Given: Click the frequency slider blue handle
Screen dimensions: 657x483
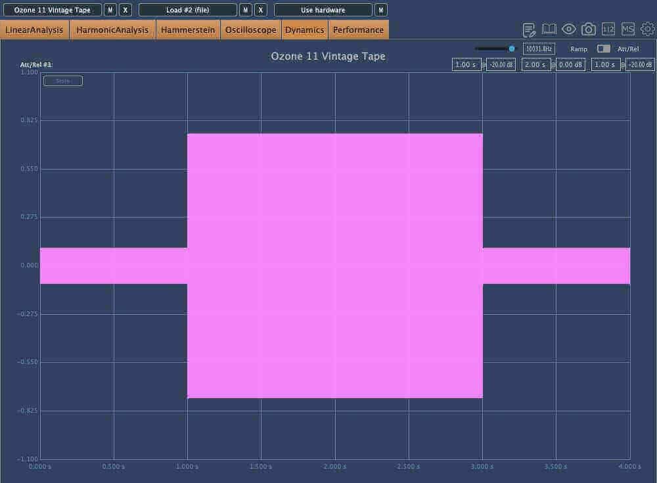Looking at the screenshot, I should pos(512,49).
